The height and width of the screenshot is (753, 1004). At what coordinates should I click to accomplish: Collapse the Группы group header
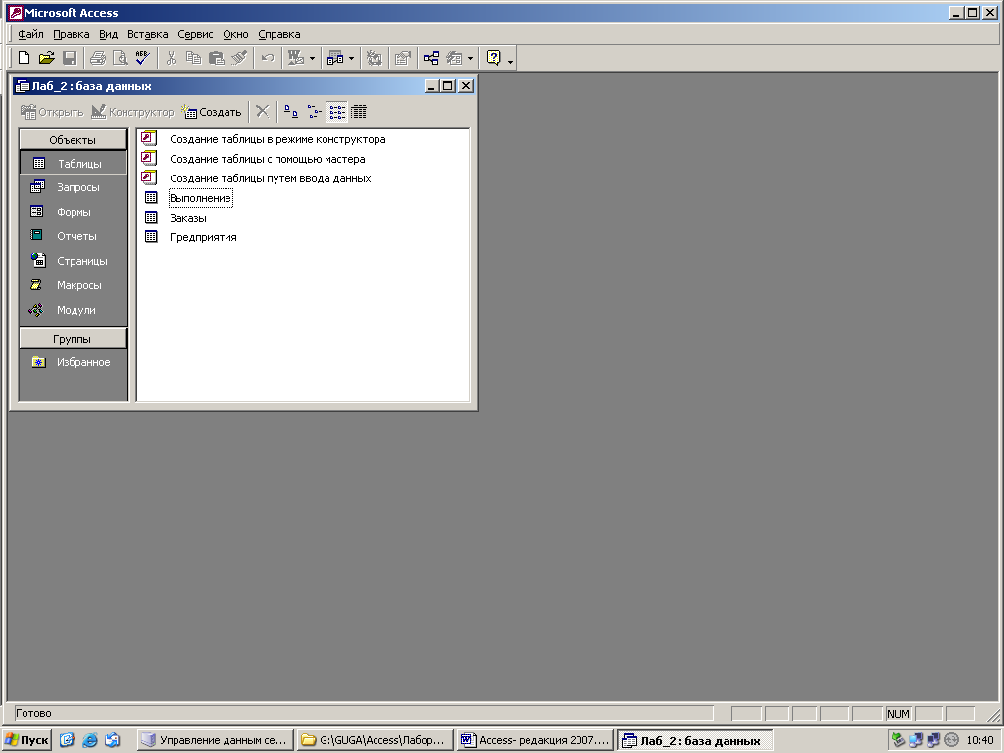73,339
